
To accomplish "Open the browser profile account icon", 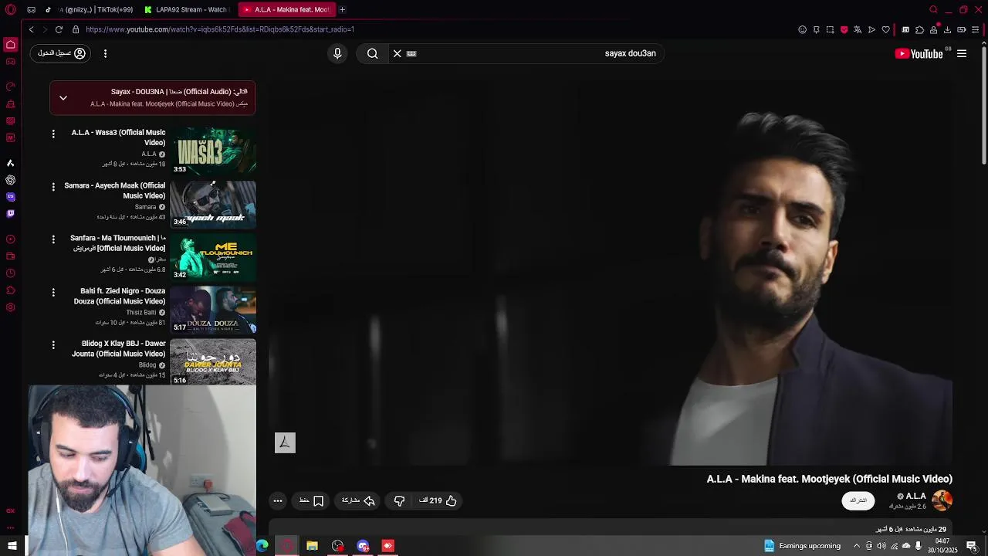I will pyautogui.click(x=933, y=29).
